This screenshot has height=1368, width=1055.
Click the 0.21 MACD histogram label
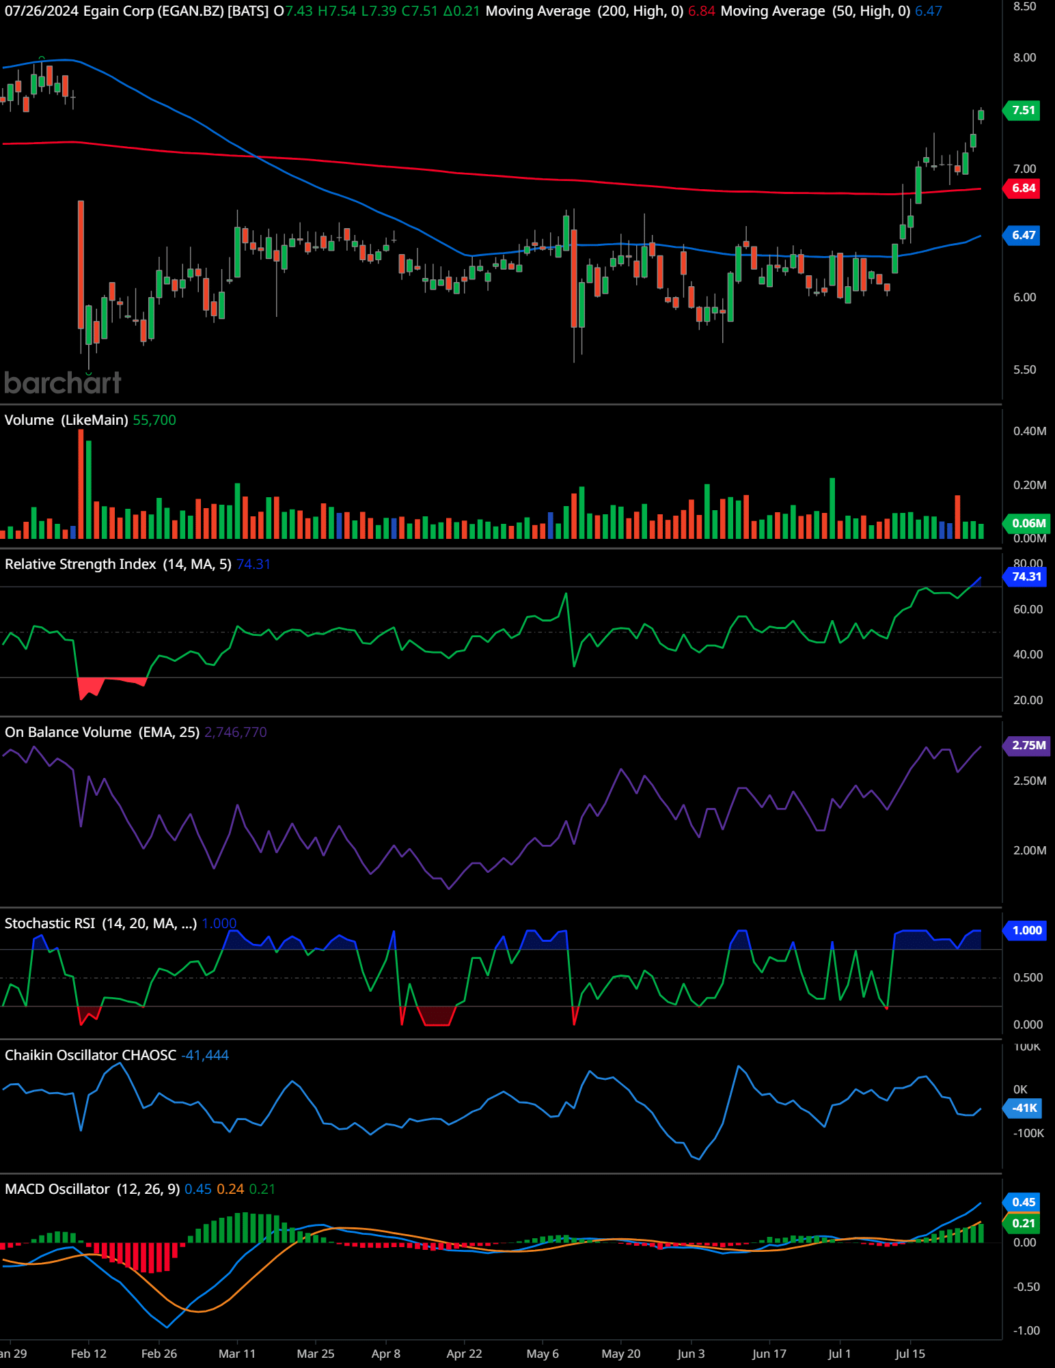coord(1022,1224)
